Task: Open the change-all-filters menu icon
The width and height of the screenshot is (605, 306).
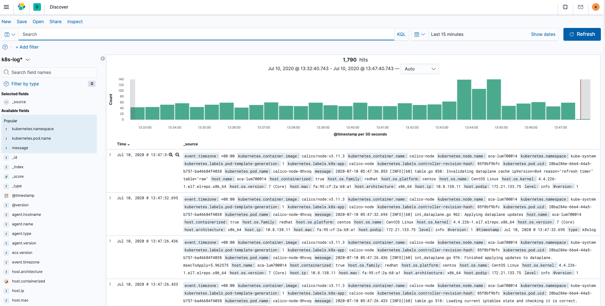Action: tap(5, 47)
